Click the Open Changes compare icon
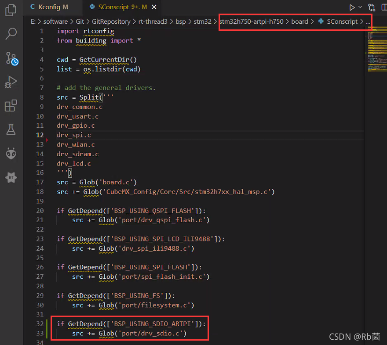The width and height of the screenshot is (387, 345). pos(372,7)
